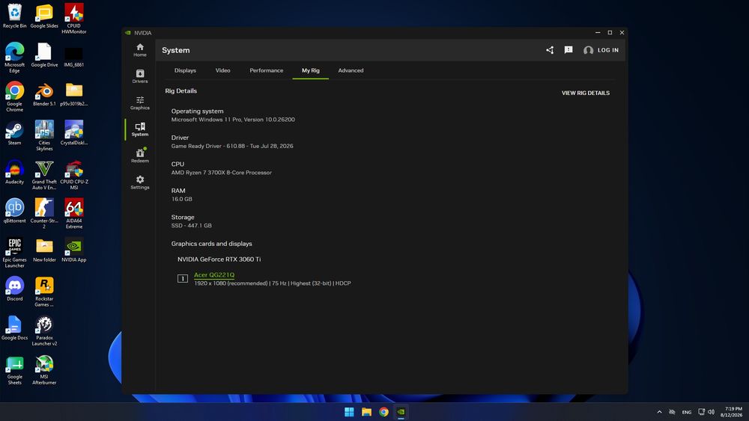
Task: Click the share icon in header
Action: pos(550,50)
